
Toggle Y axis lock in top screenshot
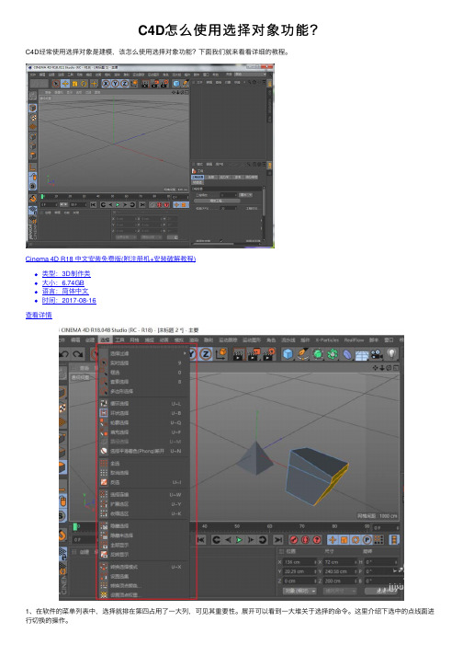click(x=116, y=84)
